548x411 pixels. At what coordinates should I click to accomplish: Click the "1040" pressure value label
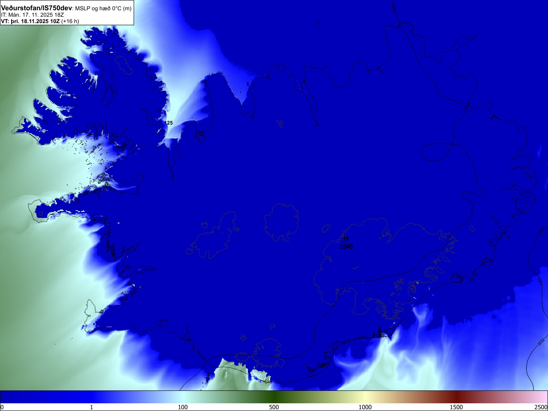point(346,247)
